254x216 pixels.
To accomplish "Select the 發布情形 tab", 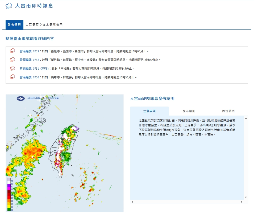I will (14, 25).
